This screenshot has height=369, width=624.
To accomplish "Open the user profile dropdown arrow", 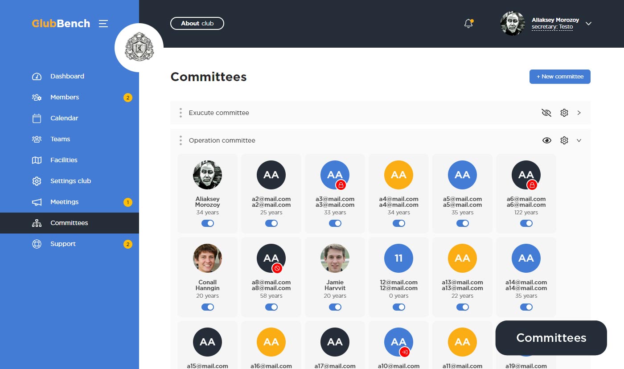I will coord(588,24).
